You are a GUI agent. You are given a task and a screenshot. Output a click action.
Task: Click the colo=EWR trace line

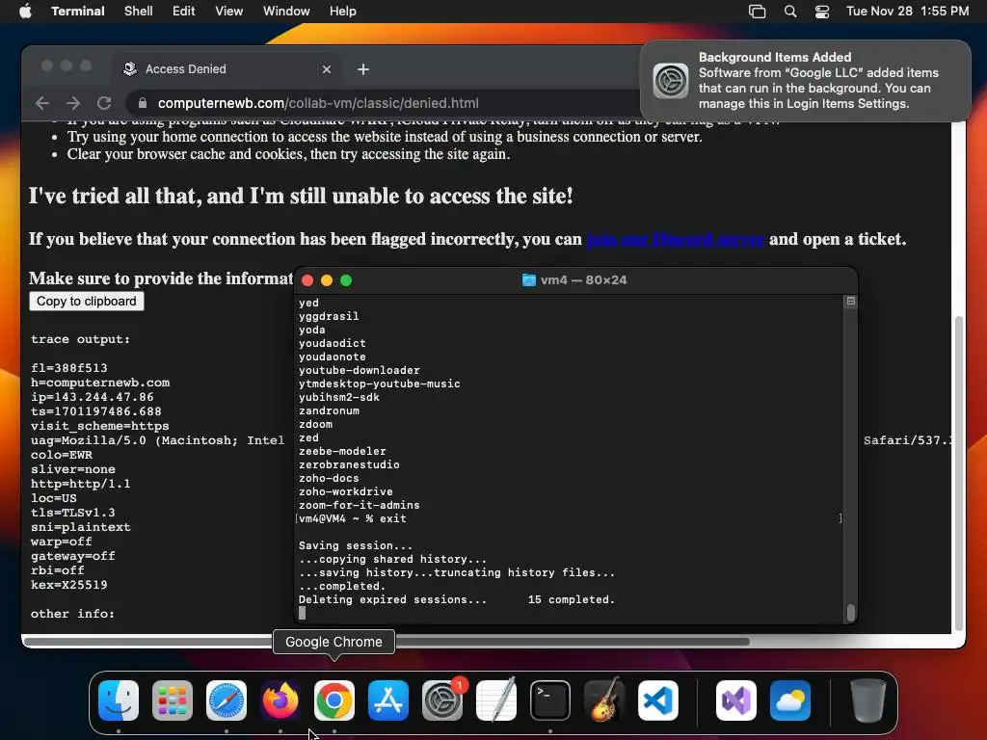click(62, 455)
